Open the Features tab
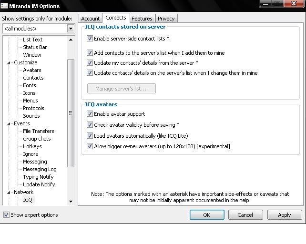Viewport: 306px width, 244px height. (142, 19)
